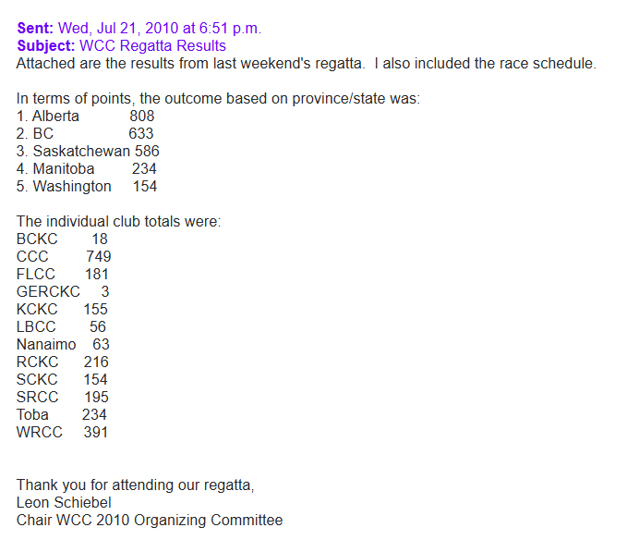Select the subject text WCC Regatta Results
The width and height of the screenshot is (639, 540).
[152, 45]
